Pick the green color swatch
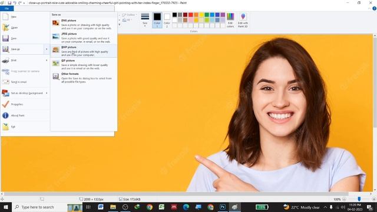 [207, 15]
